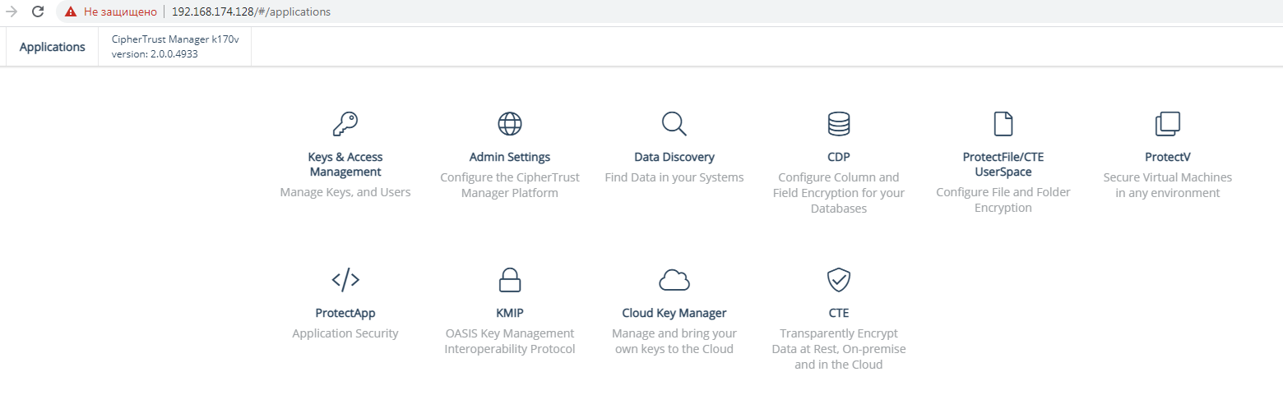Click the key icon for Keys & Access Management
The image size is (1283, 404).
coord(345,124)
